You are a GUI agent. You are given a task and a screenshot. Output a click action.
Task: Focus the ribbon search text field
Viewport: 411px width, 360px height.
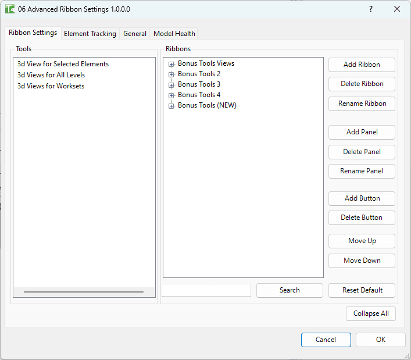click(206, 290)
